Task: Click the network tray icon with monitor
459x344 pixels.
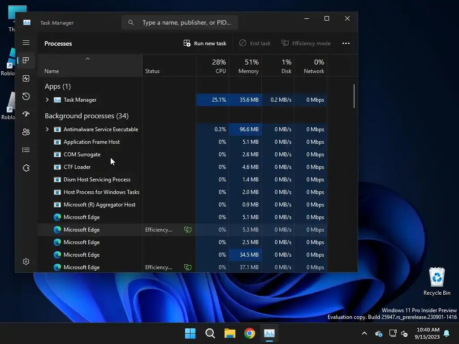Action: (393, 333)
